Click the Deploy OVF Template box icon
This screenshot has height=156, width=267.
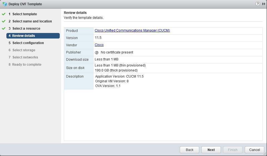(5, 4)
